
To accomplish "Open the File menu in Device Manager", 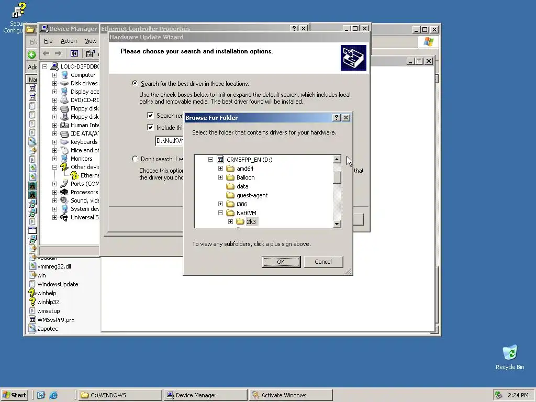I will [48, 41].
